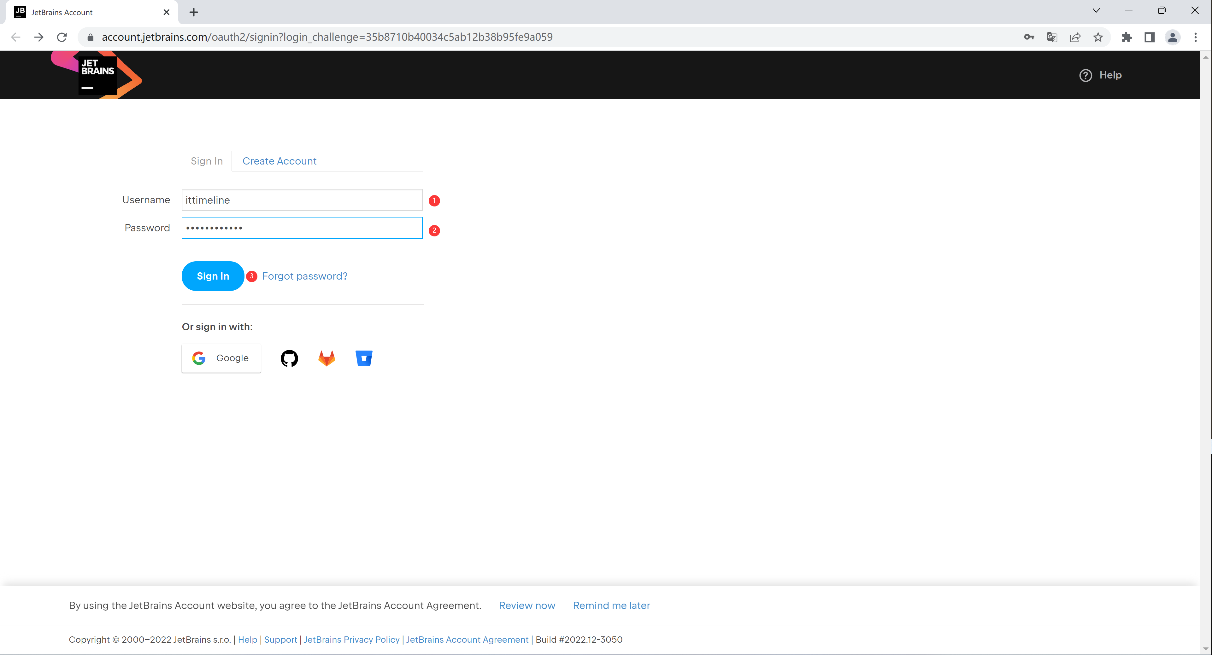This screenshot has height=655, width=1212.
Task: Click the Review now agreement link
Action: click(526, 605)
